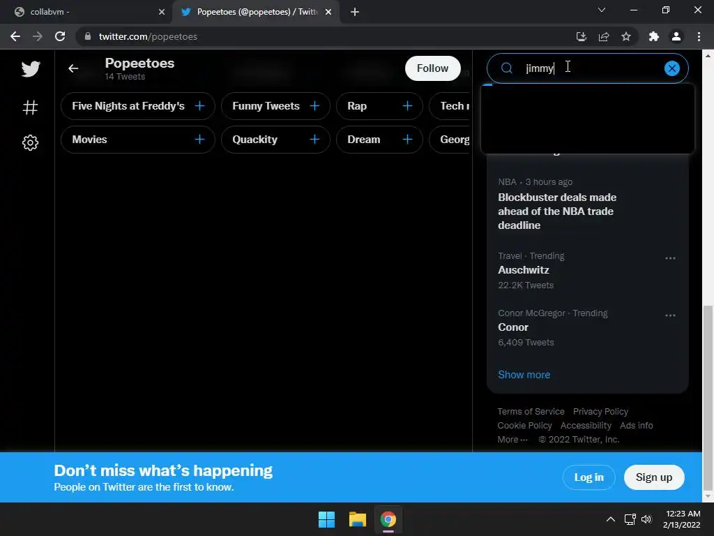Image resolution: width=714 pixels, height=536 pixels.
Task: Add the Dream topic with plus
Action: tap(407, 140)
